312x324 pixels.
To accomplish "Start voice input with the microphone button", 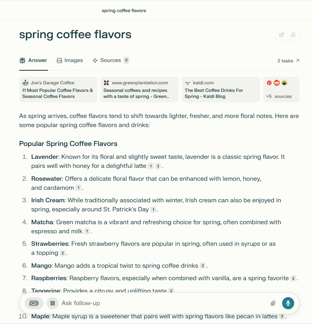I will (x=288, y=303).
